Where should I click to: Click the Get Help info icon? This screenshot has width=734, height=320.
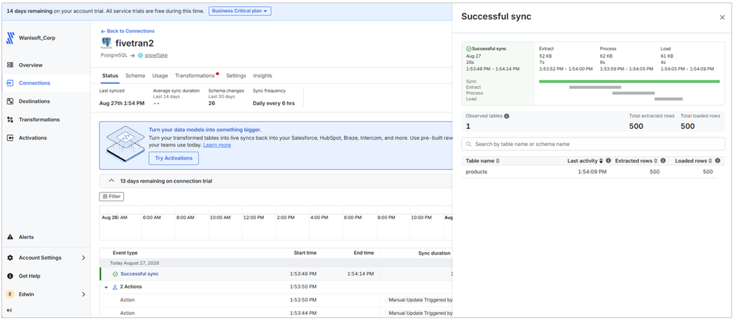tap(10, 276)
